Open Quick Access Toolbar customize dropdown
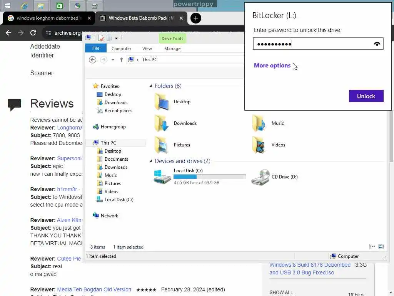This screenshot has height=296, width=394. (x=116, y=38)
